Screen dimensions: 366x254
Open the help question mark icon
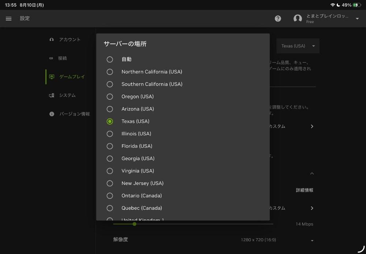pos(278,19)
